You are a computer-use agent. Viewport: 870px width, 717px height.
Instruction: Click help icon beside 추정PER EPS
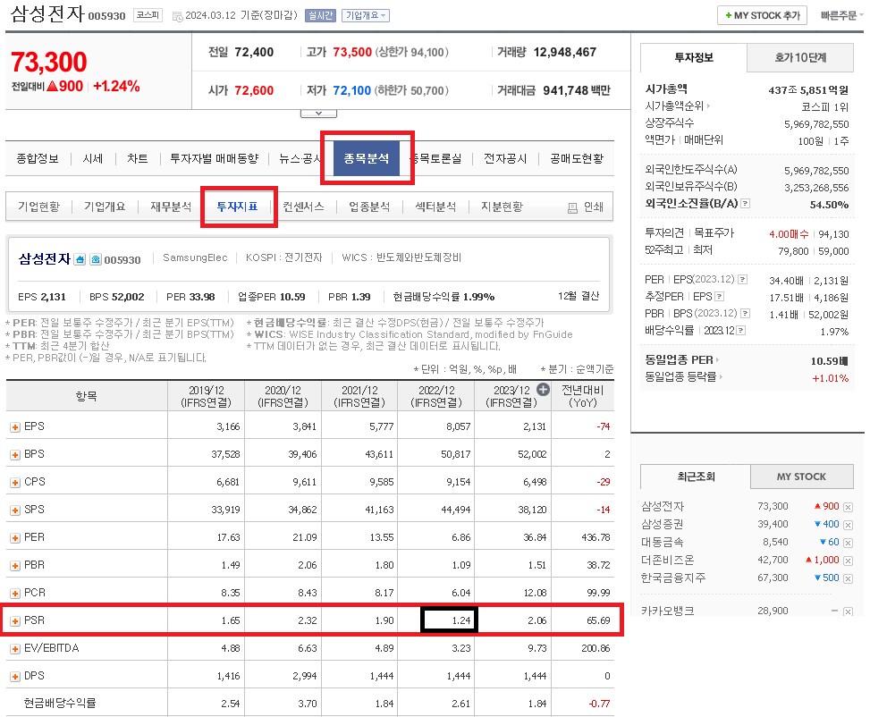tap(720, 296)
